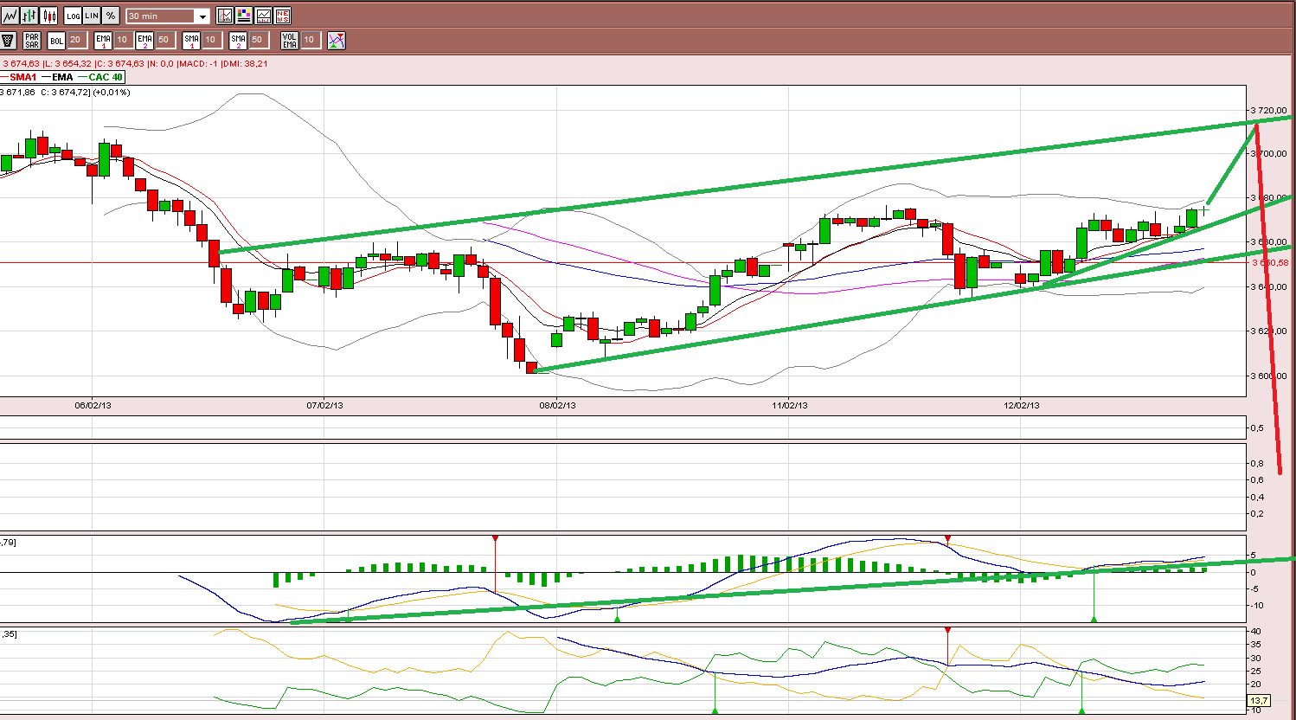
Task: Toggle the SMA 1 indicator
Action: [191, 40]
